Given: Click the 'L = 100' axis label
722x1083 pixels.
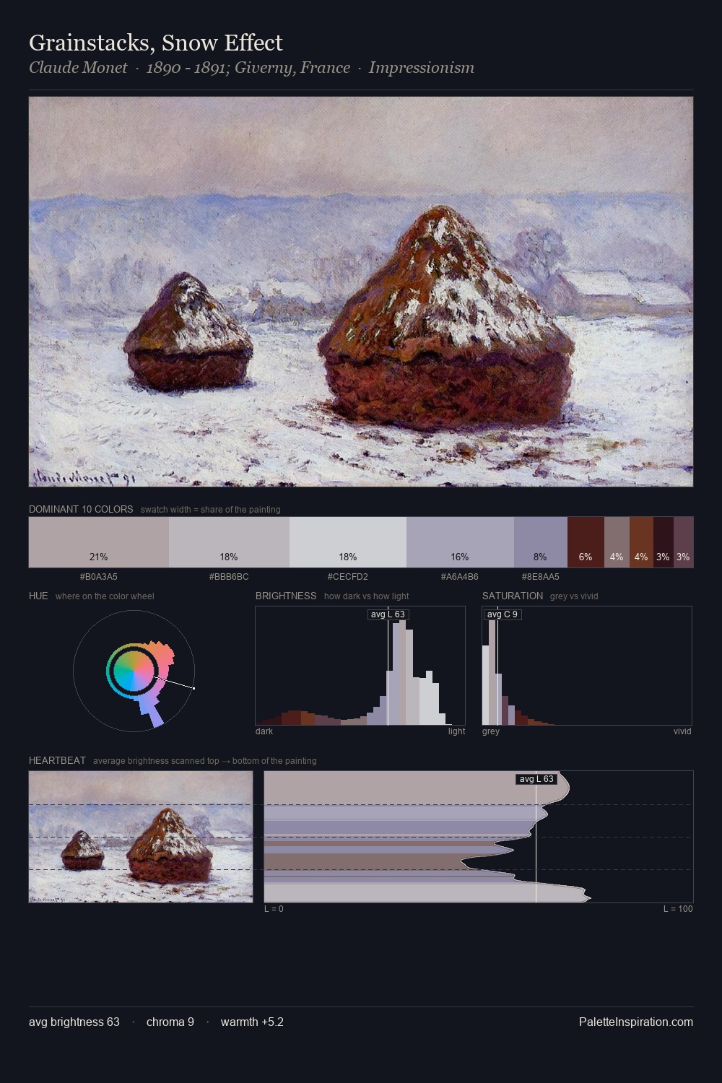Looking at the screenshot, I should 678,909.
